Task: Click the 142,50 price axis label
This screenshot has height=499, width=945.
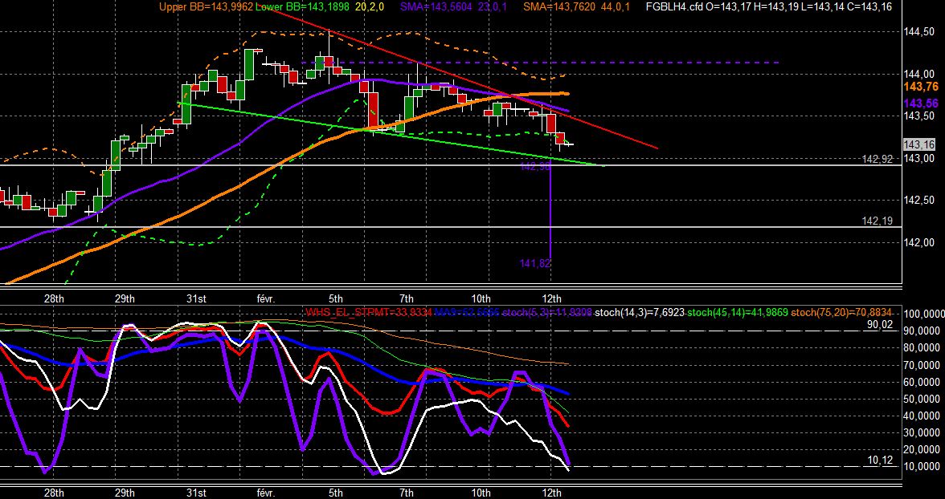Action: pyautogui.click(x=919, y=201)
